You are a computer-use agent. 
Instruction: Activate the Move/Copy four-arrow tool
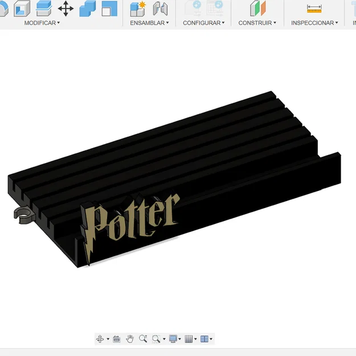tap(66, 9)
